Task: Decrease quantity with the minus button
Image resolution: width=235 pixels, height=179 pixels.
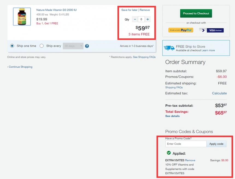Action: coord(135,19)
